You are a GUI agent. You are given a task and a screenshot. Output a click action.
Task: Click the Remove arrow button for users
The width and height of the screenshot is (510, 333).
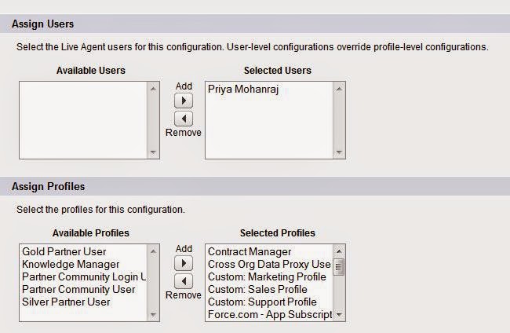point(184,119)
